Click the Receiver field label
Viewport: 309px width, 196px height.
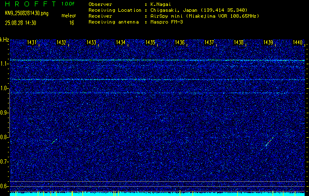tap(100, 16)
